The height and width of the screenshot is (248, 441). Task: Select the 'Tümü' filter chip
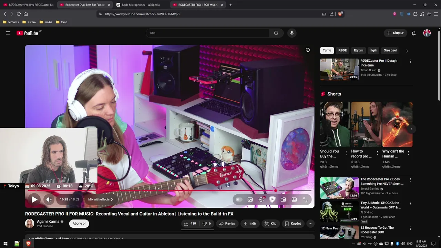tap(327, 50)
